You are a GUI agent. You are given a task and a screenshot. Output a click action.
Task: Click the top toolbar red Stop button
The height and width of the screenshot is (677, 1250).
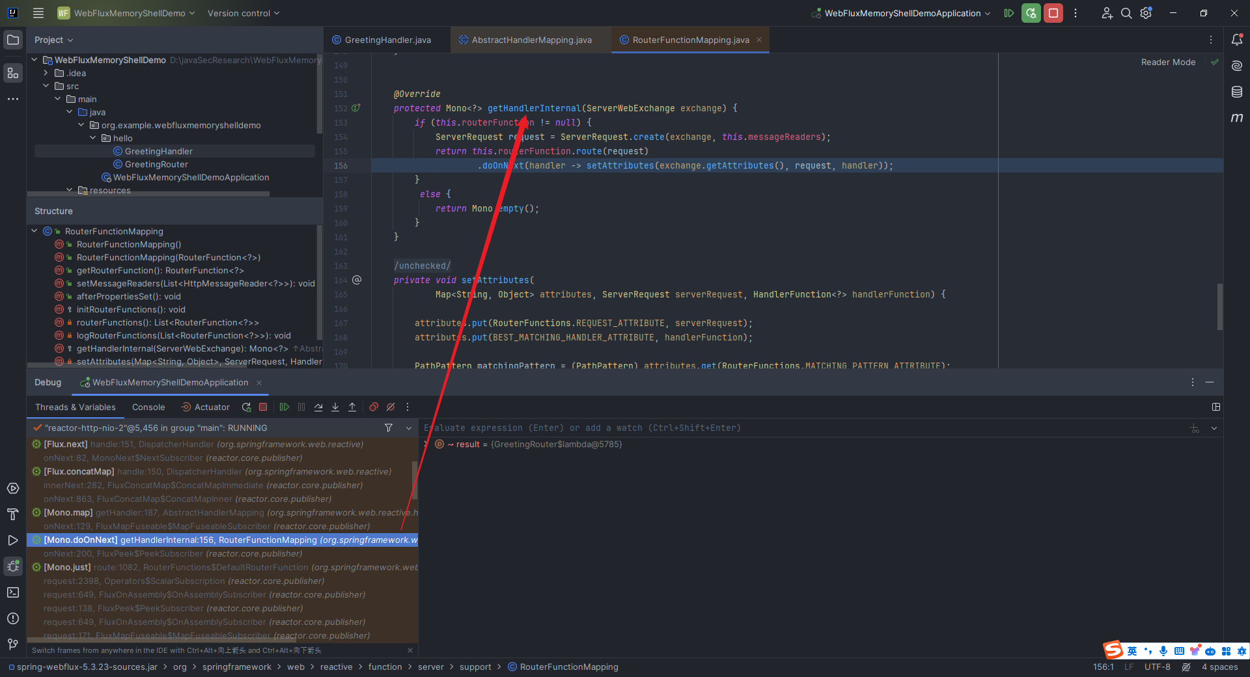point(1053,13)
